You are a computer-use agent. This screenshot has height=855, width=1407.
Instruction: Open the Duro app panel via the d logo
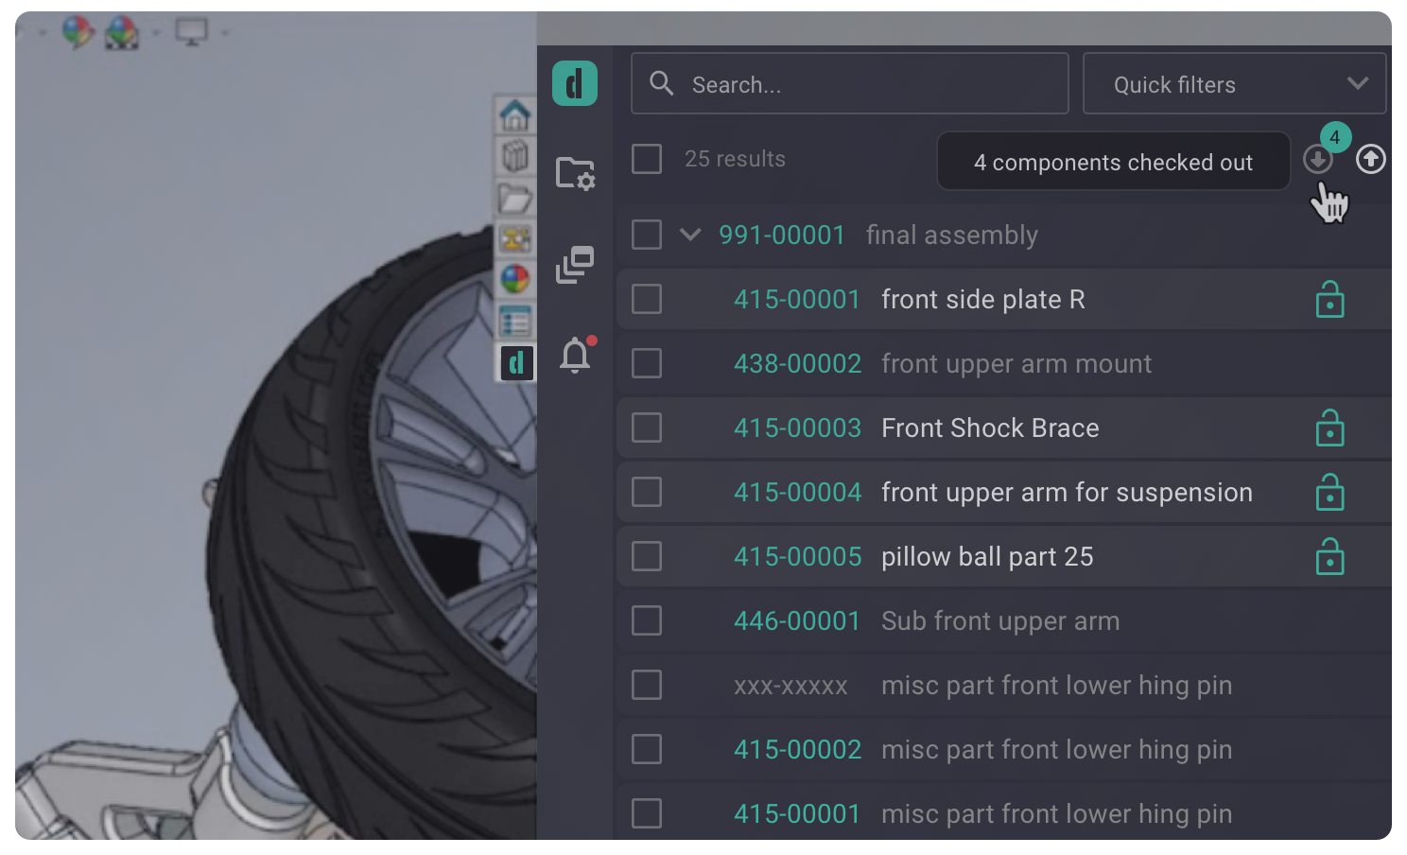click(x=574, y=83)
